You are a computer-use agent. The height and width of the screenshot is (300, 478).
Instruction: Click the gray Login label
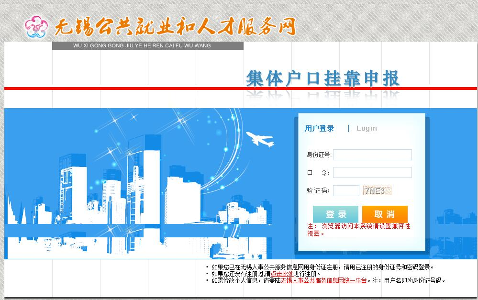[x=367, y=128]
